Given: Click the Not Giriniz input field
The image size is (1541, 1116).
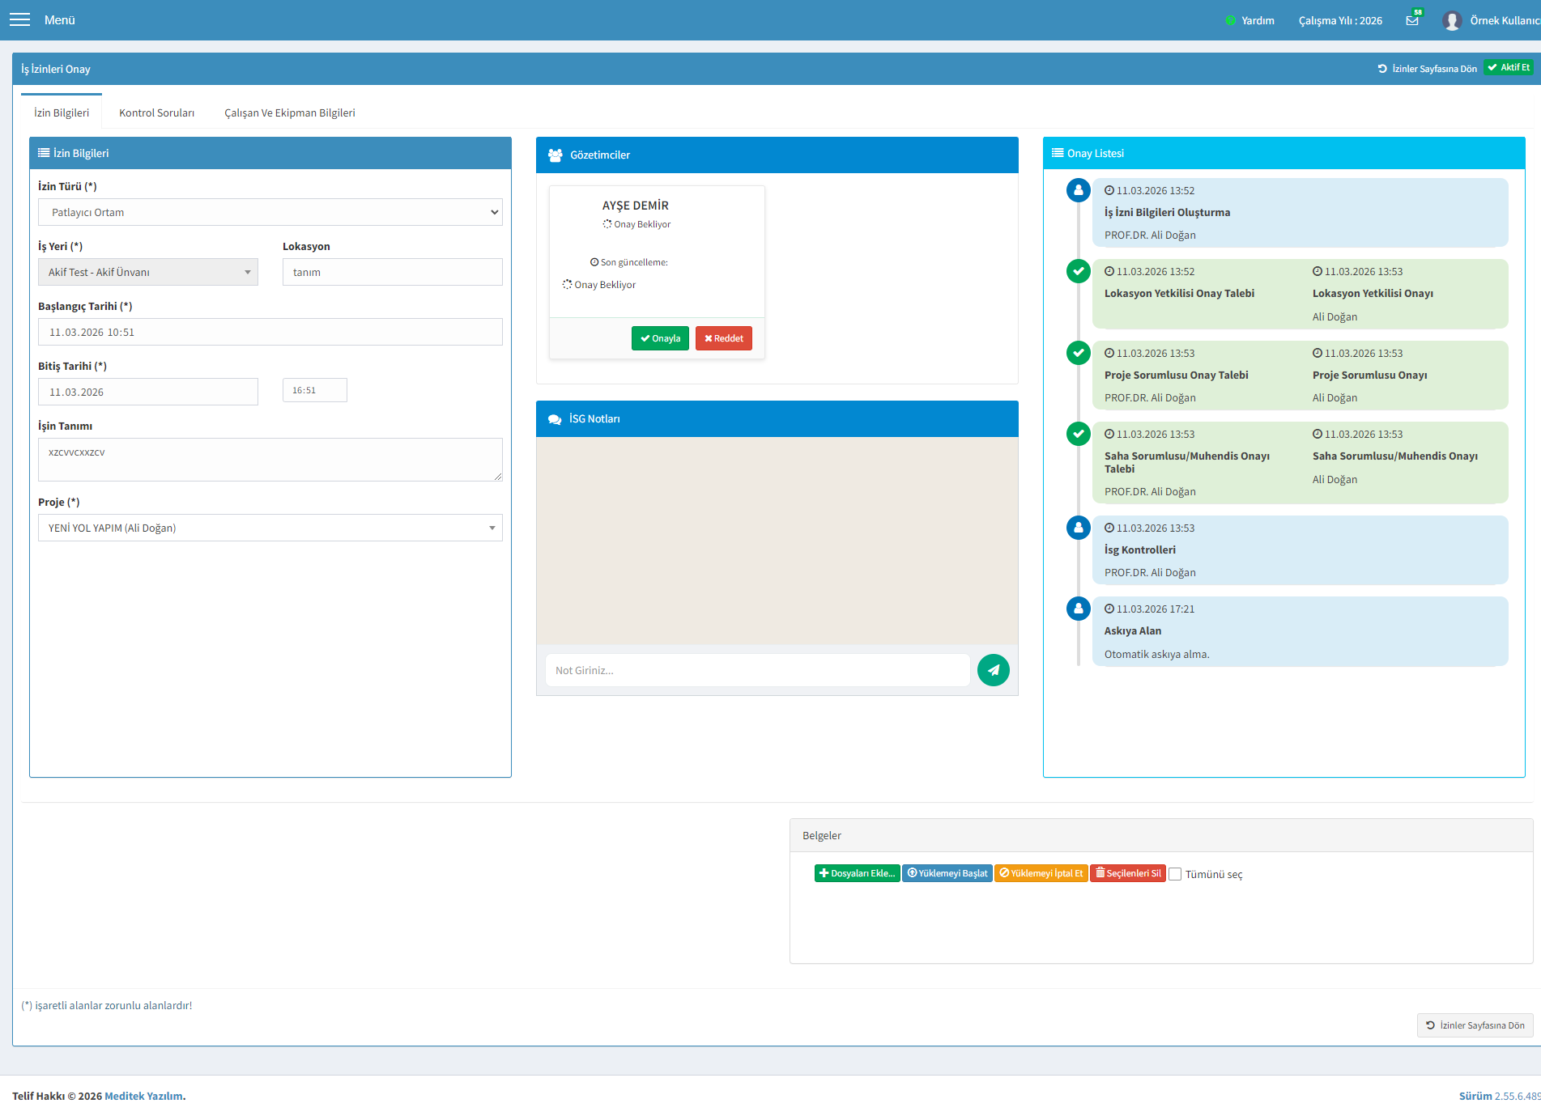Looking at the screenshot, I should (x=758, y=670).
